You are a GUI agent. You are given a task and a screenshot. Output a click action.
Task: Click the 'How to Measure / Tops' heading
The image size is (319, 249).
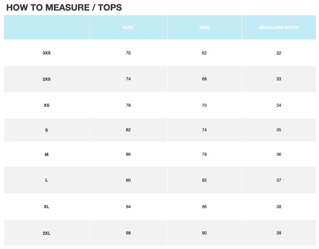64,7
